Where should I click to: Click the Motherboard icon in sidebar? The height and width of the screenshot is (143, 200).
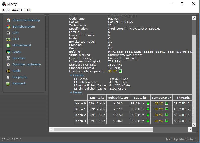pyautogui.click(x=8, y=45)
